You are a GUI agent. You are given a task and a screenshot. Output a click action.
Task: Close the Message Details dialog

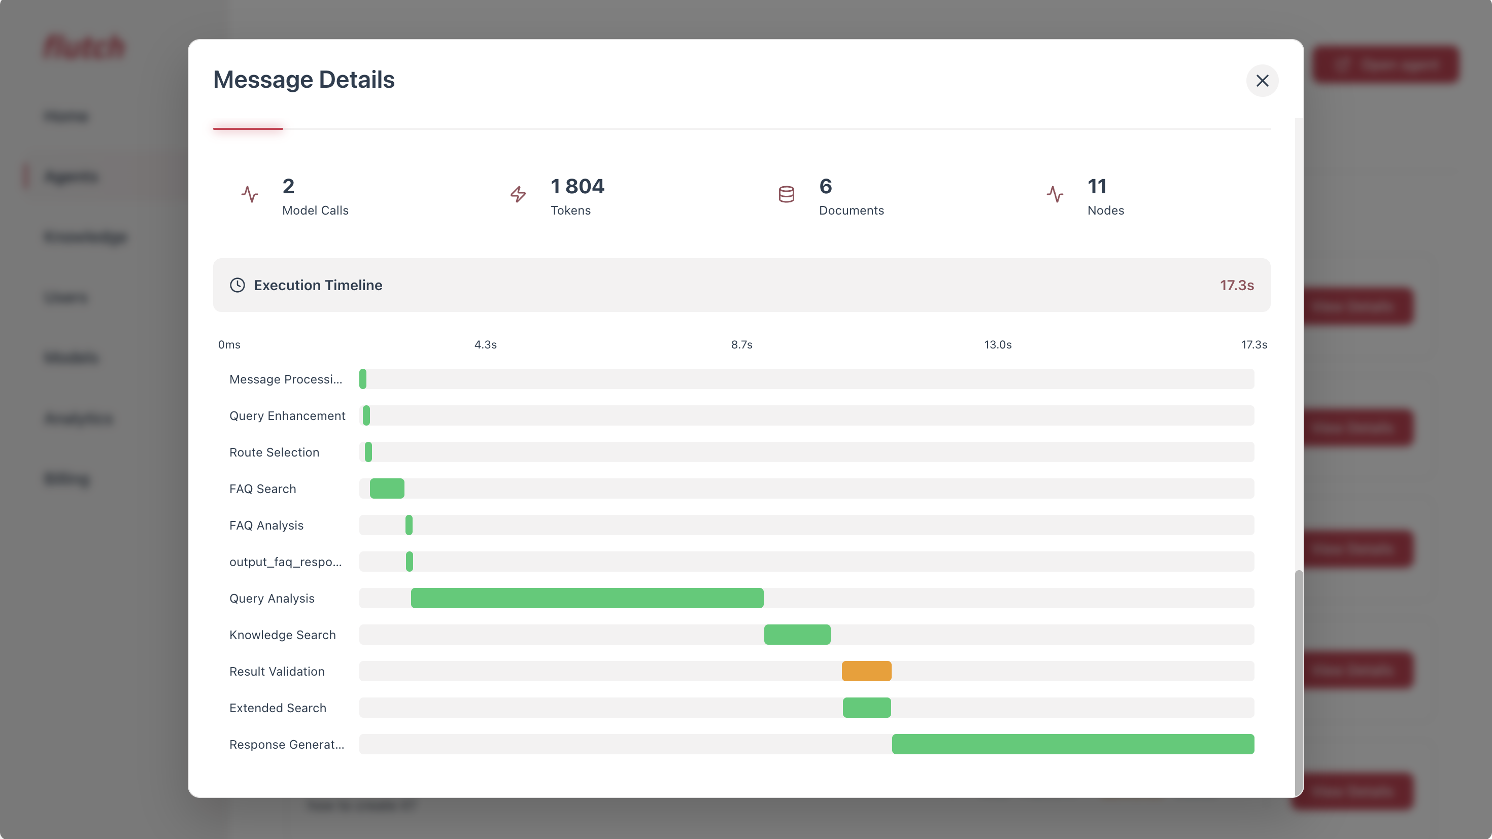point(1262,81)
